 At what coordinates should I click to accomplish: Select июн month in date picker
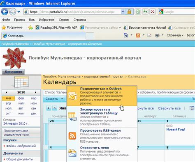33,103
